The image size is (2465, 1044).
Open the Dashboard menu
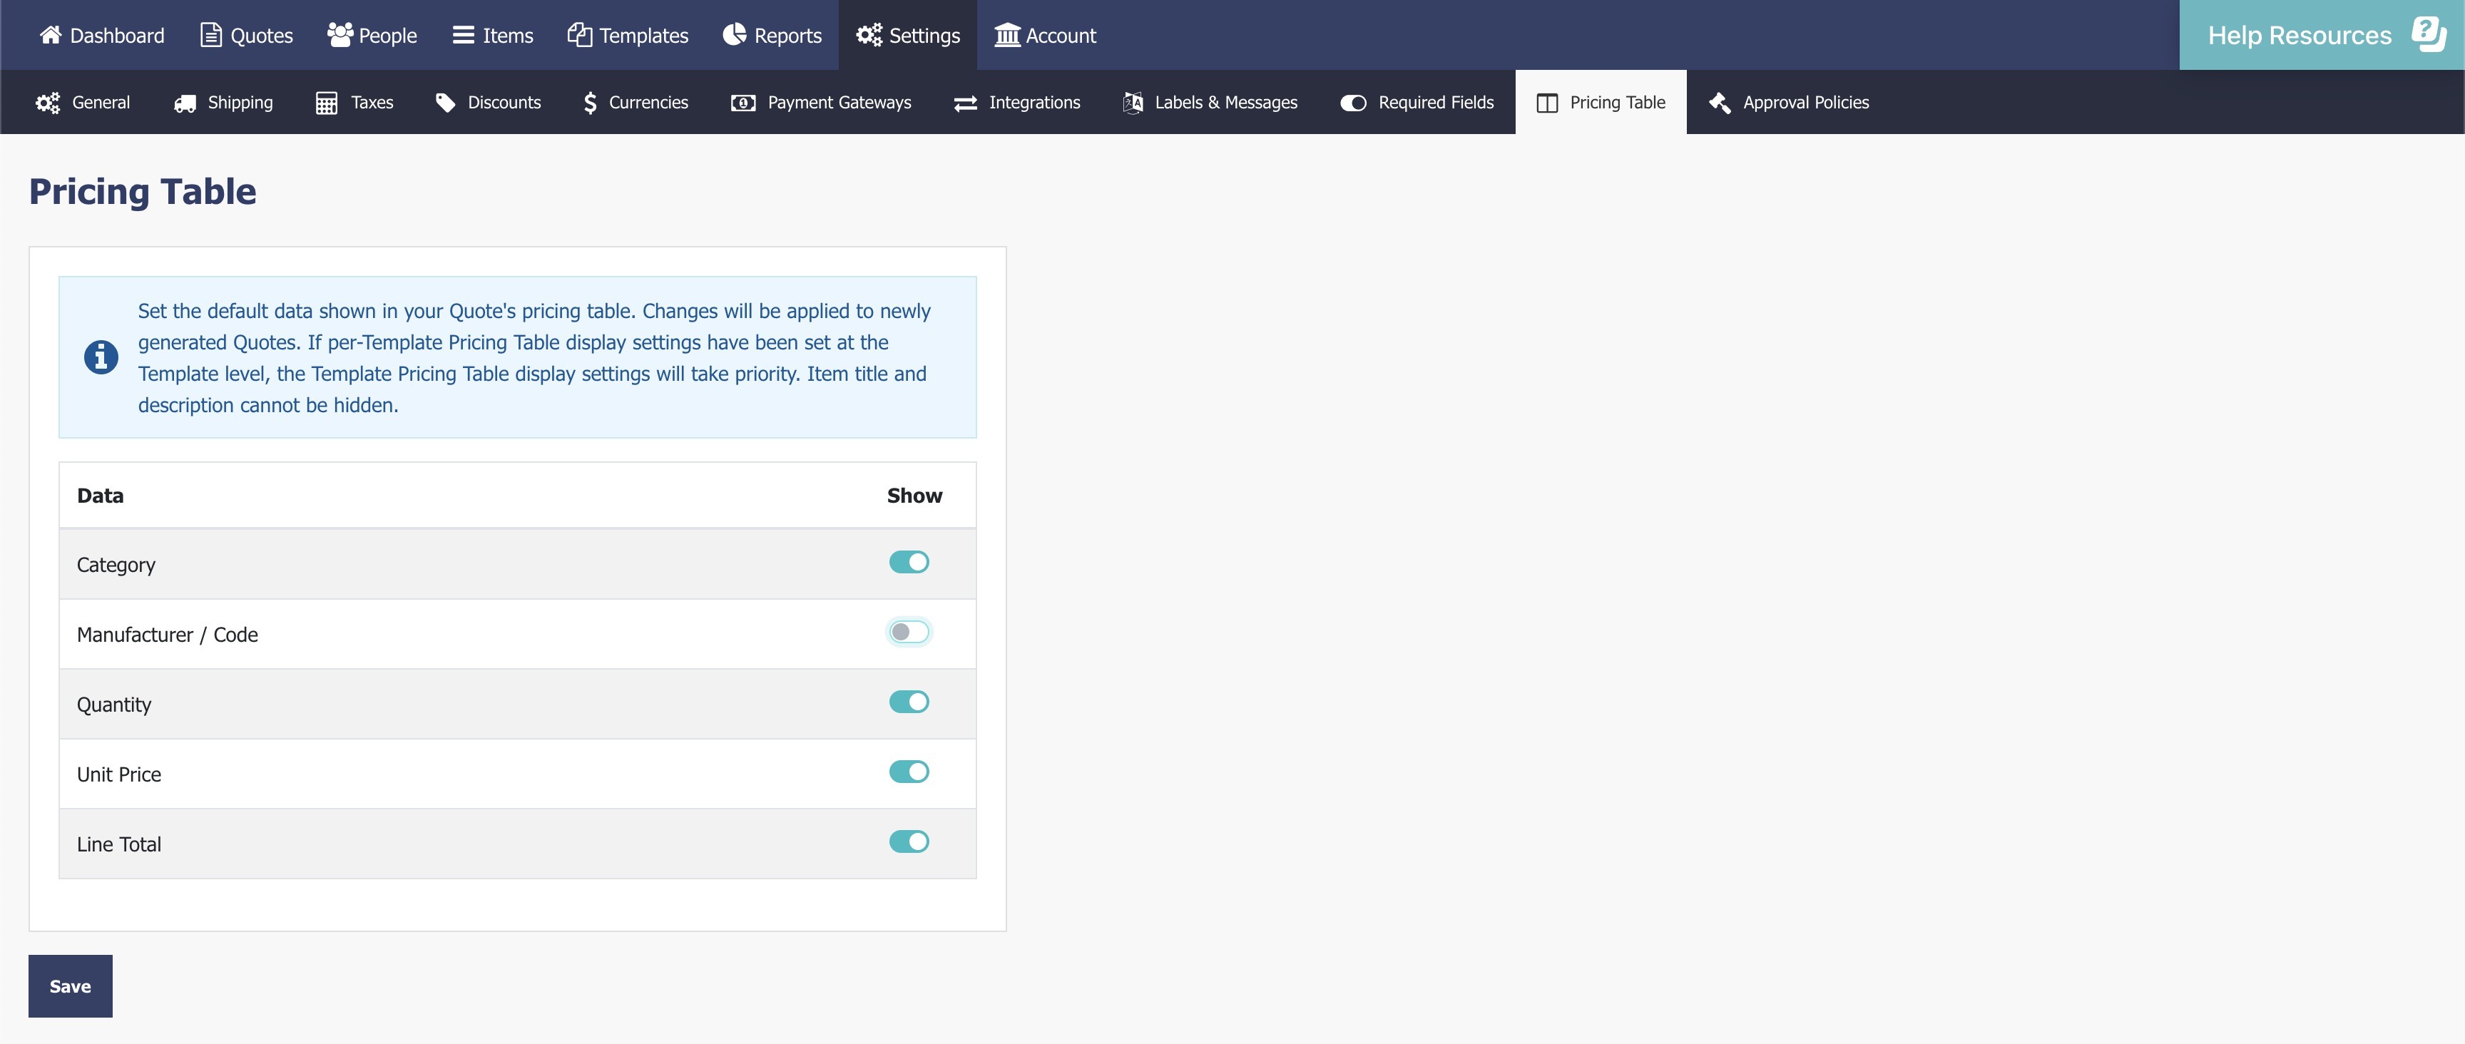coord(101,36)
